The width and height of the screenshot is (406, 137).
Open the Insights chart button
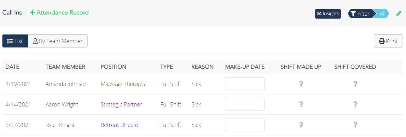tap(328, 14)
